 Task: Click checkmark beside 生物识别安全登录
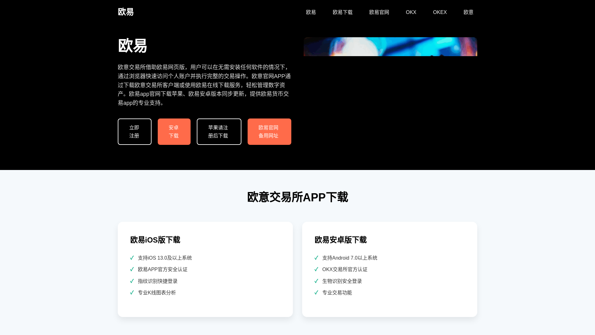click(x=316, y=281)
